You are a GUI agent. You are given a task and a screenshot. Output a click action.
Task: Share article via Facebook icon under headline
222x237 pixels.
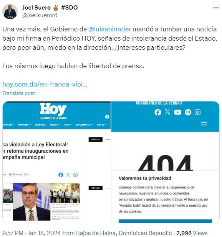point(61,175)
